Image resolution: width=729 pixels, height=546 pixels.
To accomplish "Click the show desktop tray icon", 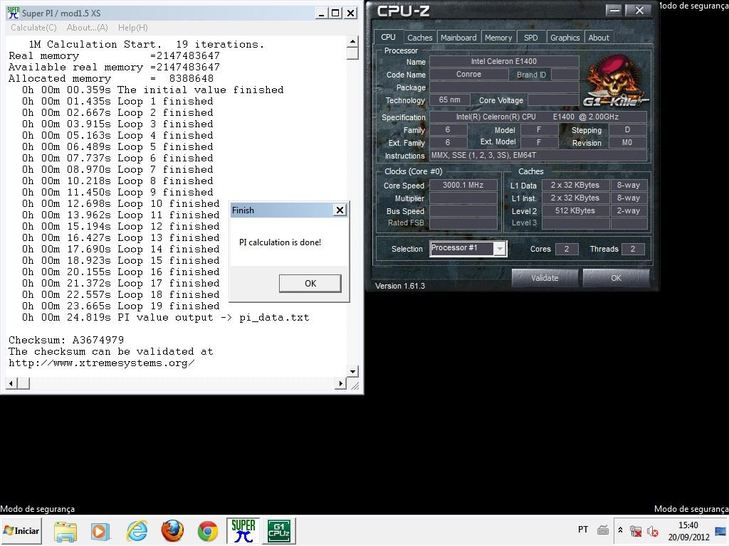I will [x=722, y=530].
